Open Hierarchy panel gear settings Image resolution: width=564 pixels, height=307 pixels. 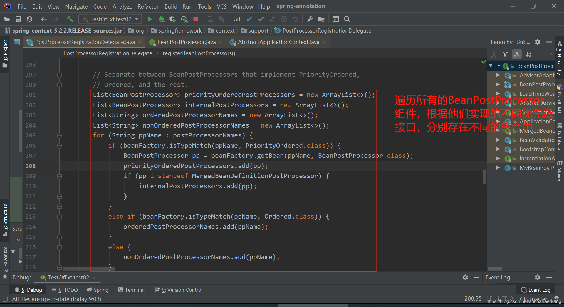[x=538, y=42]
